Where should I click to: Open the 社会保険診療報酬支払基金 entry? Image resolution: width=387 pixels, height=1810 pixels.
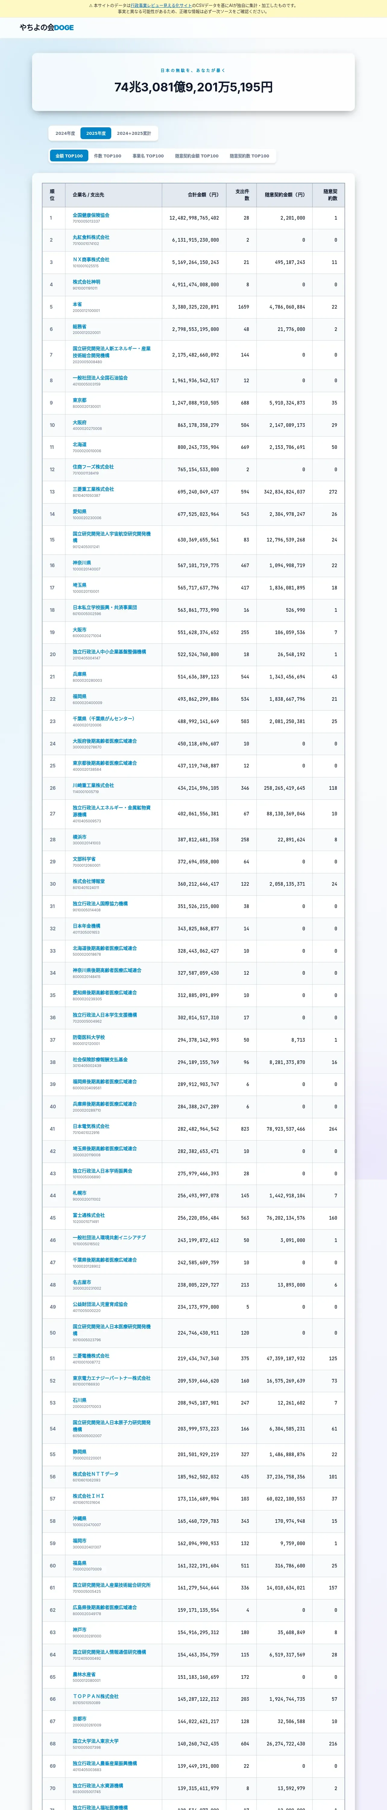click(x=100, y=1059)
